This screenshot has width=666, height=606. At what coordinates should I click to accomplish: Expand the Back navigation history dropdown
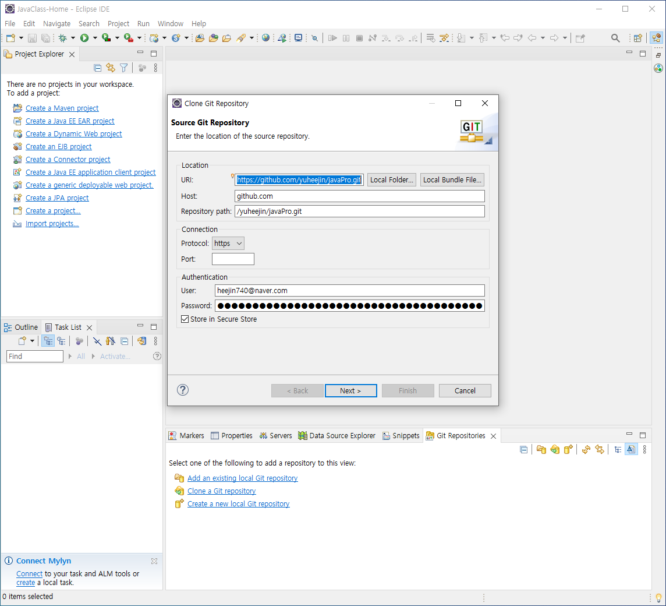coord(543,38)
